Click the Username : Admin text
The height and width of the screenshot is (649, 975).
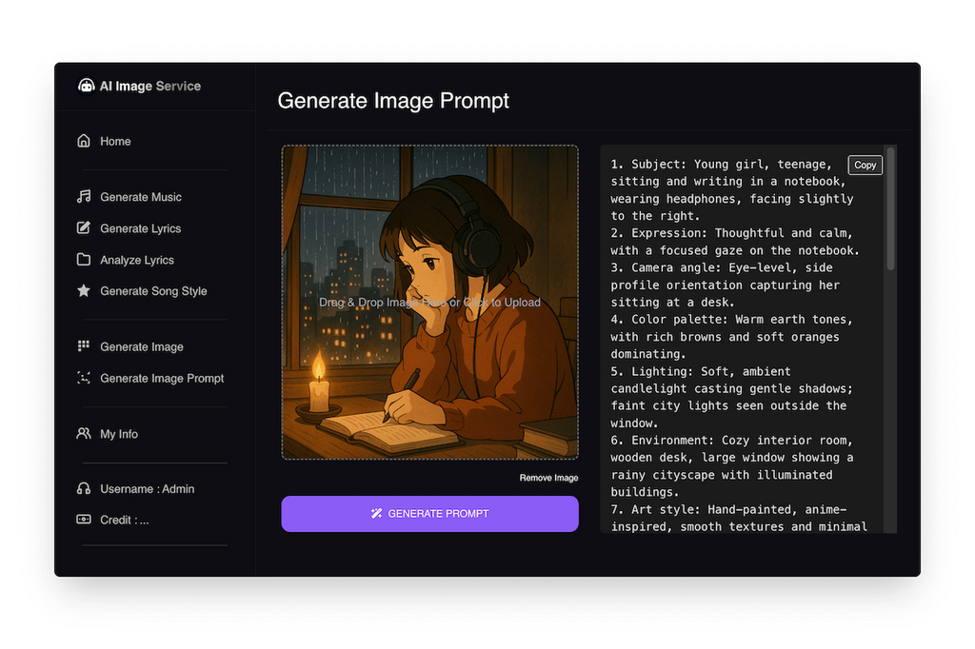click(x=147, y=488)
